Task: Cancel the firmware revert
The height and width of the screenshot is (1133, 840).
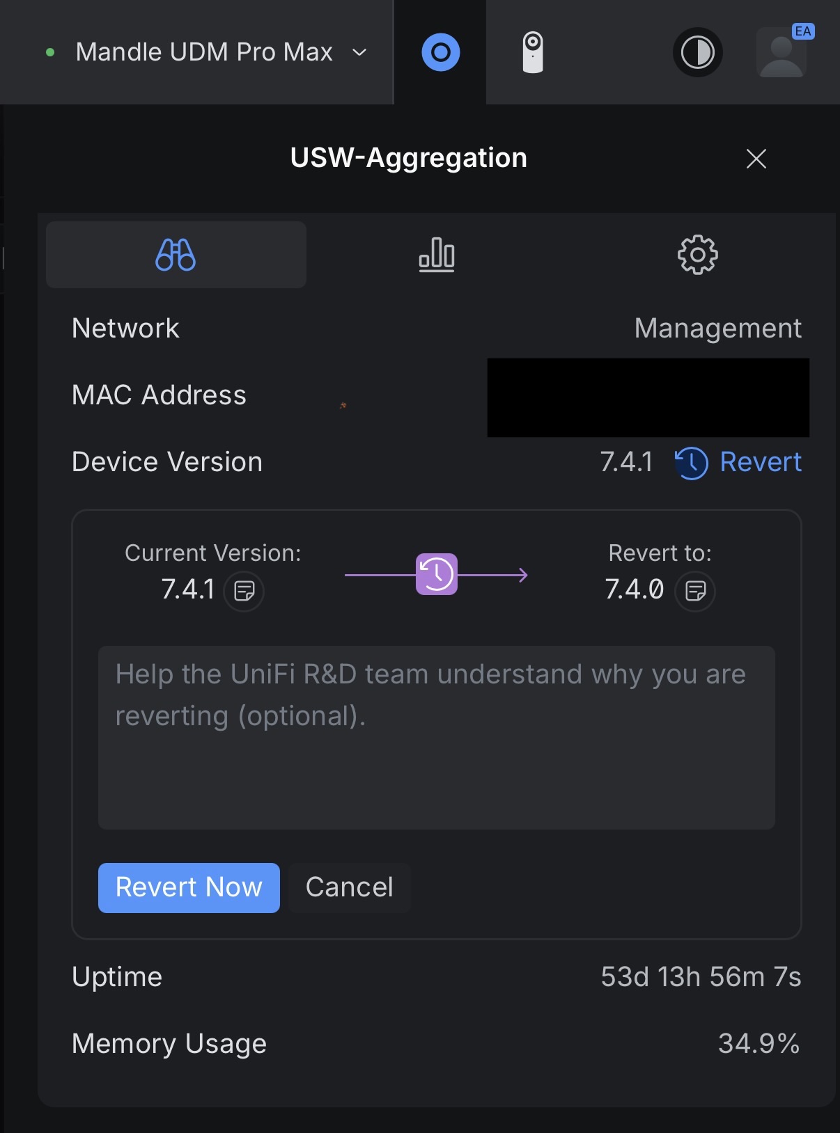Action: [x=350, y=888]
